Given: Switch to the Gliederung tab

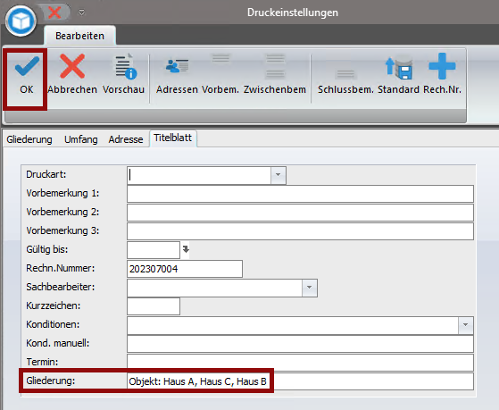Looking at the screenshot, I should tap(29, 139).
